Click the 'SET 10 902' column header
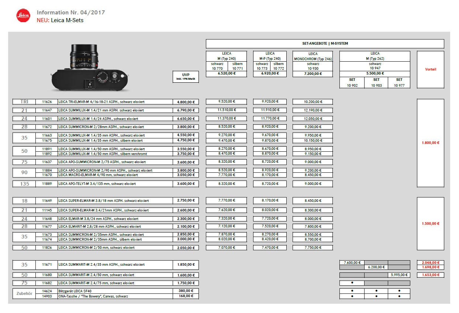The image size is (459, 313). coord(352,82)
